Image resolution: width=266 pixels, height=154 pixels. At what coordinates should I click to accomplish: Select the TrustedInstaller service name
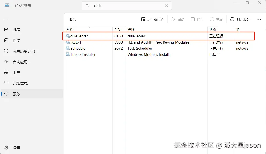83,54
